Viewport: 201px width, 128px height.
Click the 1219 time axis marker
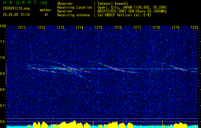(x=175, y=28)
